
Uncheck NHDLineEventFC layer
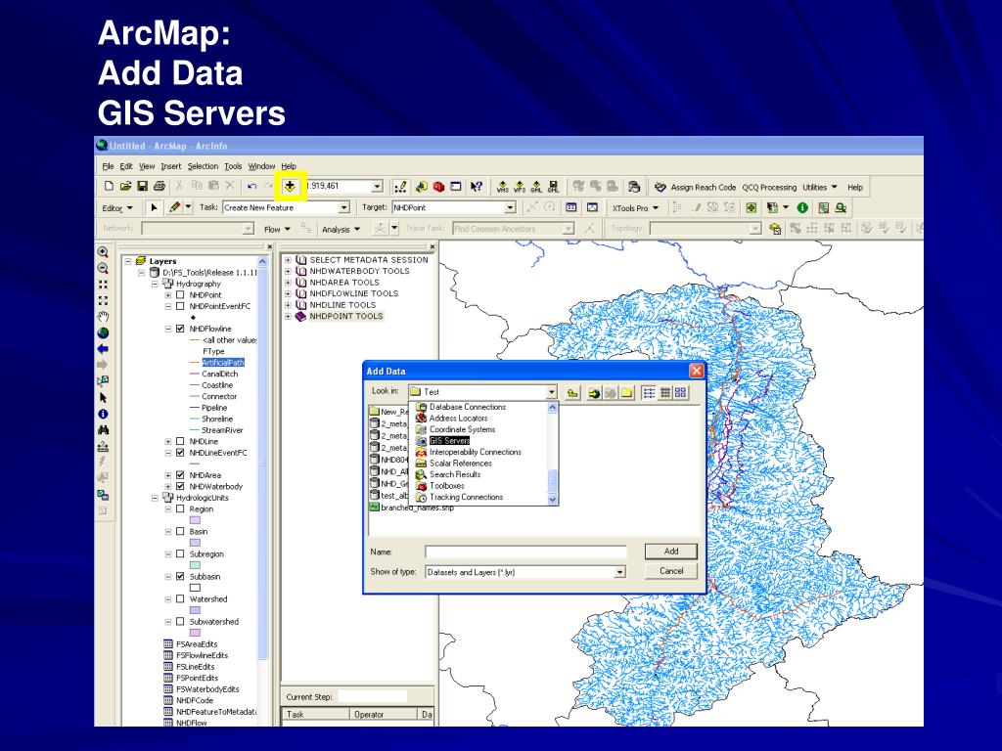click(x=180, y=453)
